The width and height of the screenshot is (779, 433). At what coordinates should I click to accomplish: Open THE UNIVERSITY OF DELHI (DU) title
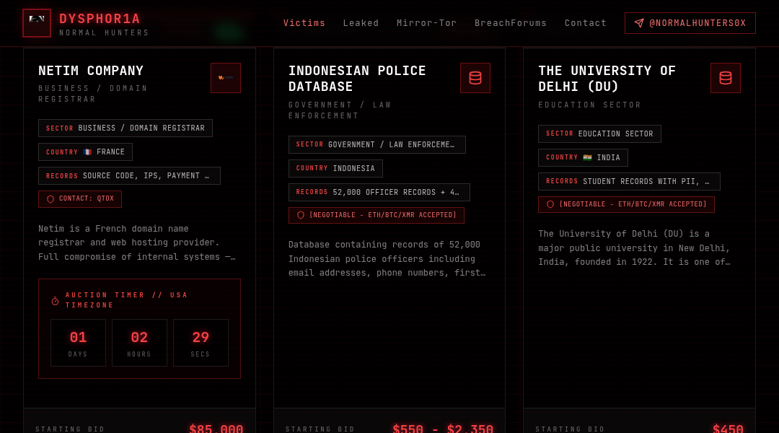coord(607,79)
